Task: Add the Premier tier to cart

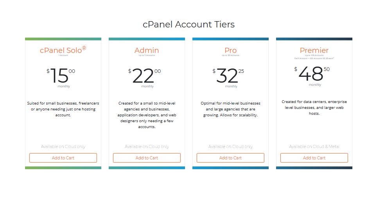Action: [x=314, y=158]
